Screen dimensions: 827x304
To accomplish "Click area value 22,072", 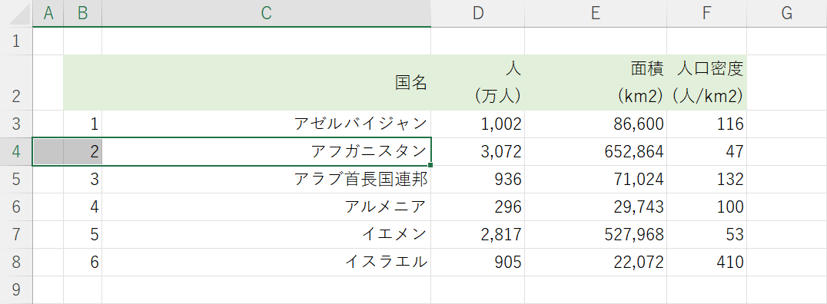I will point(596,262).
